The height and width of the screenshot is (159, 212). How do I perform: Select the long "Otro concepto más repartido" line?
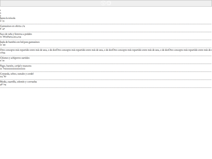[x=106, y=50]
